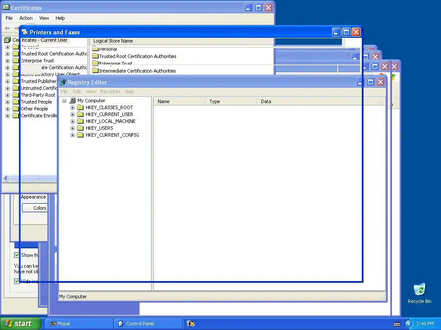Click the X icon in the taskbar
This screenshot has width=441, height=330.
click(x=191, y=324)
